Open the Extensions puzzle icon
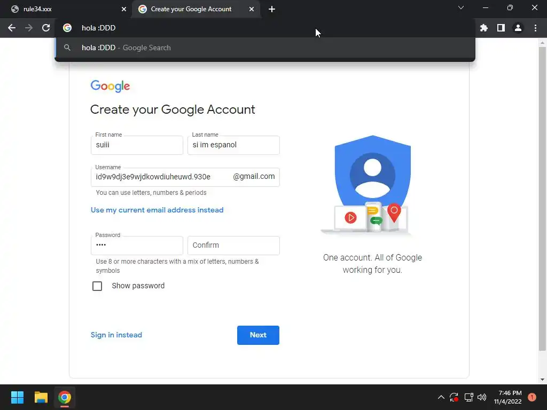 [484, 28]
